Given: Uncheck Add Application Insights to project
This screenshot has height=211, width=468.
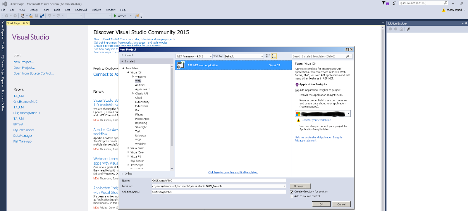Looking at the screenshot, I should (x=297, y=90).
